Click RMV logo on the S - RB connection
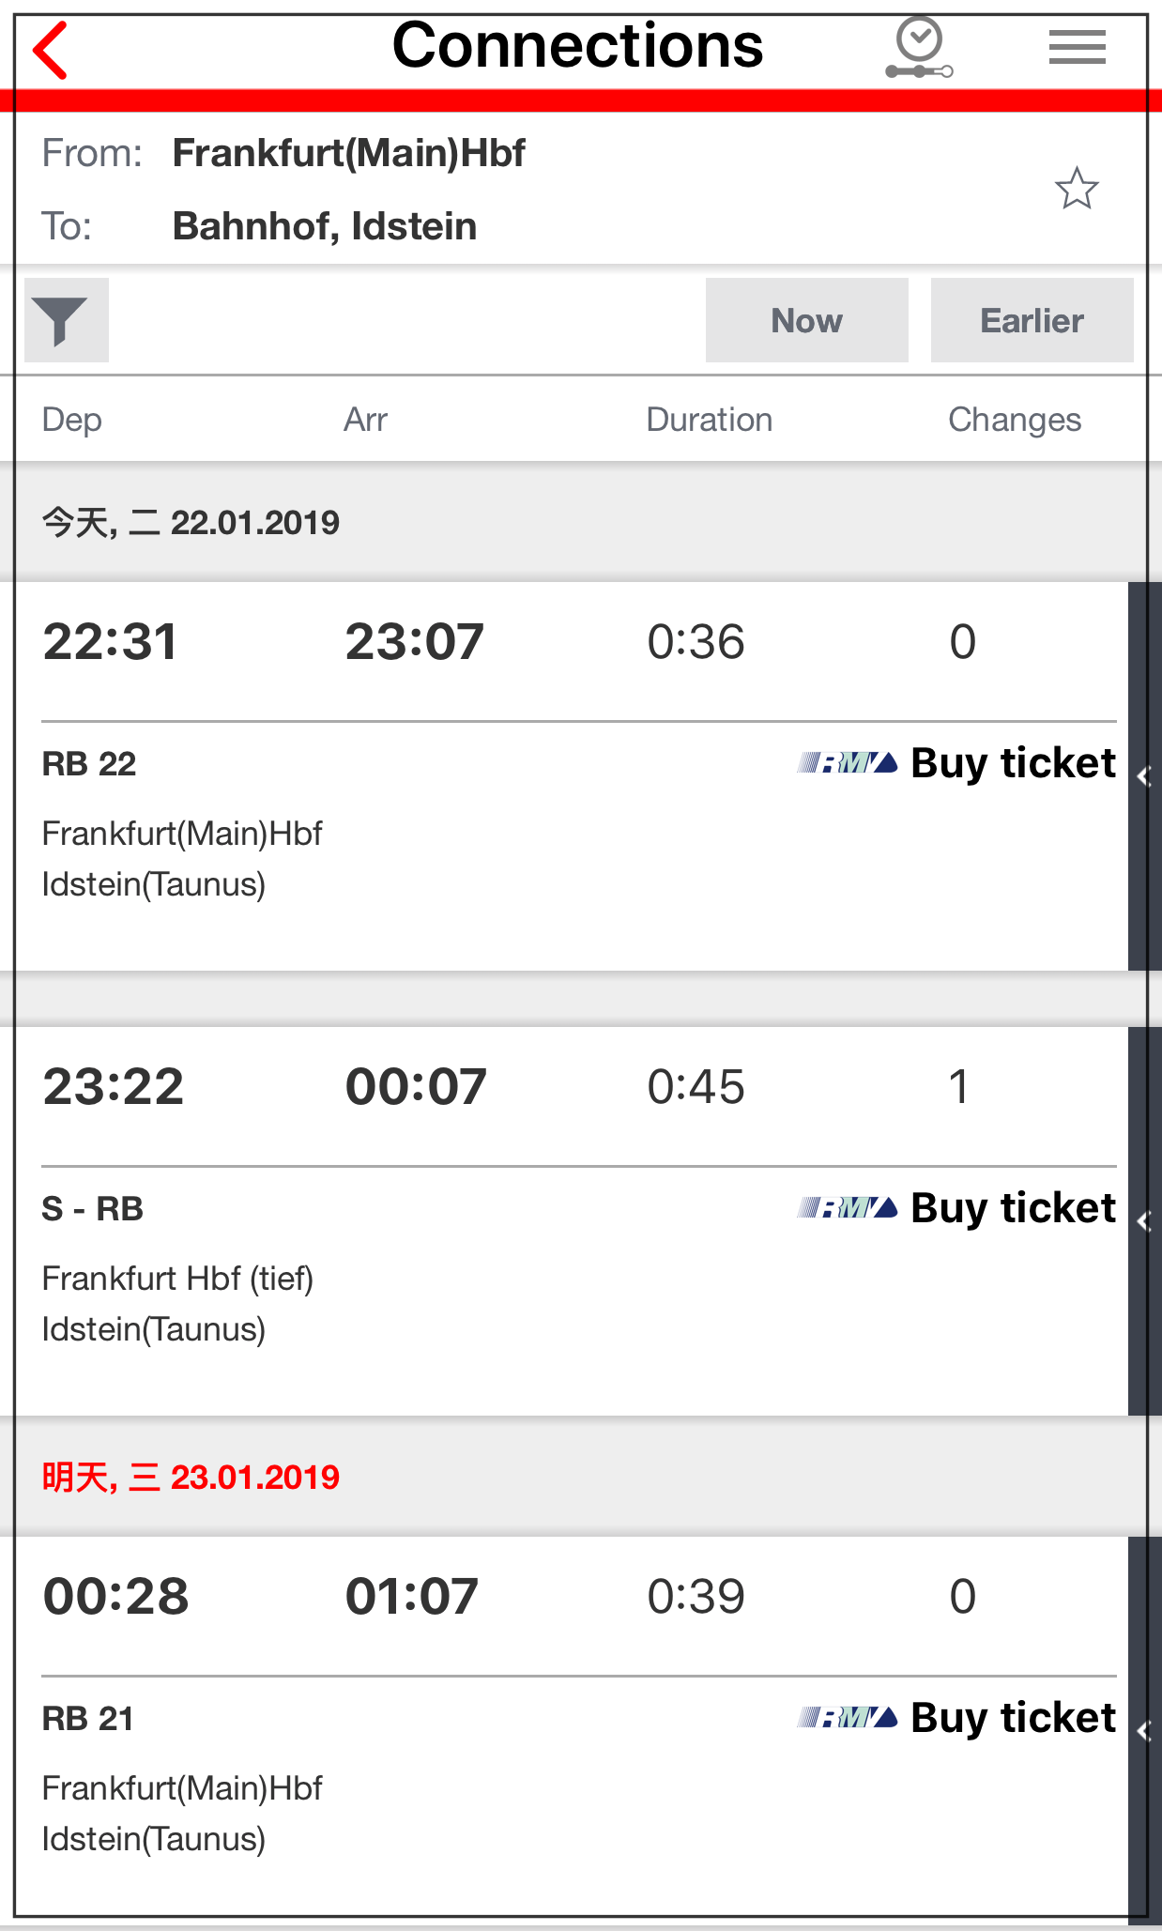Viewport: 1162px width, 1931px height. 848,1208
